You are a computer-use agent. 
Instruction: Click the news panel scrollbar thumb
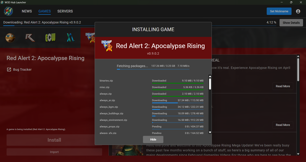298,70
